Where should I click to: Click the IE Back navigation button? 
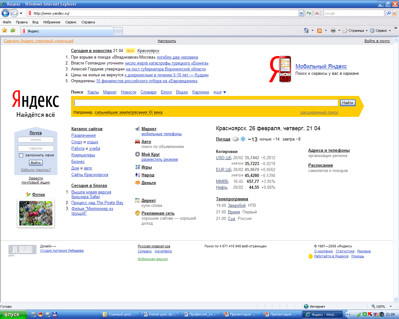click(5, 13)
